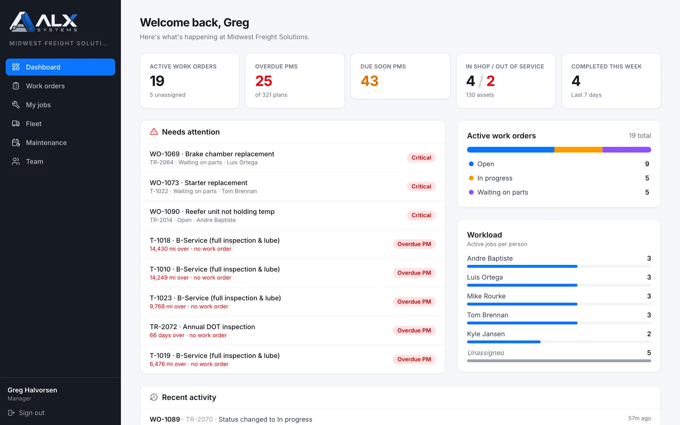Go to the My jobs page
Screen dimensions: 680x425
pos(60,105)
